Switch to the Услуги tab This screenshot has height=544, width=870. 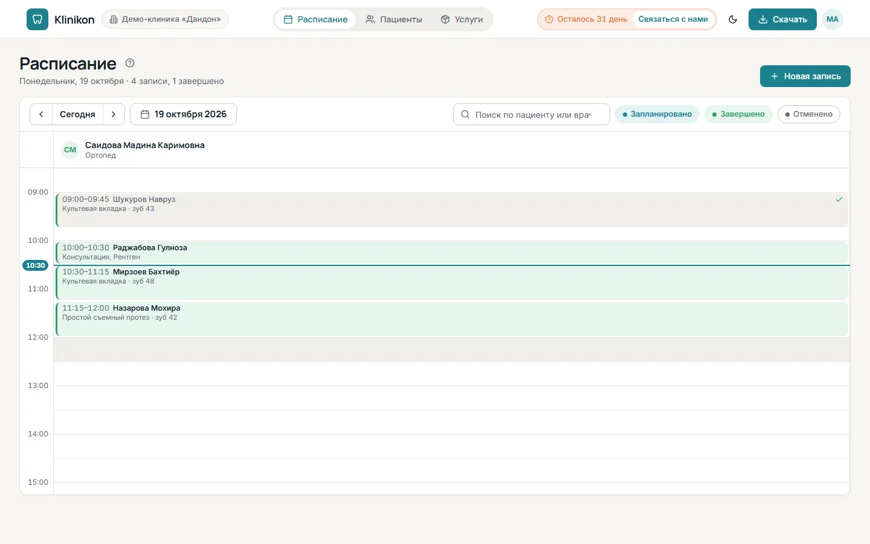click(462, 19)
